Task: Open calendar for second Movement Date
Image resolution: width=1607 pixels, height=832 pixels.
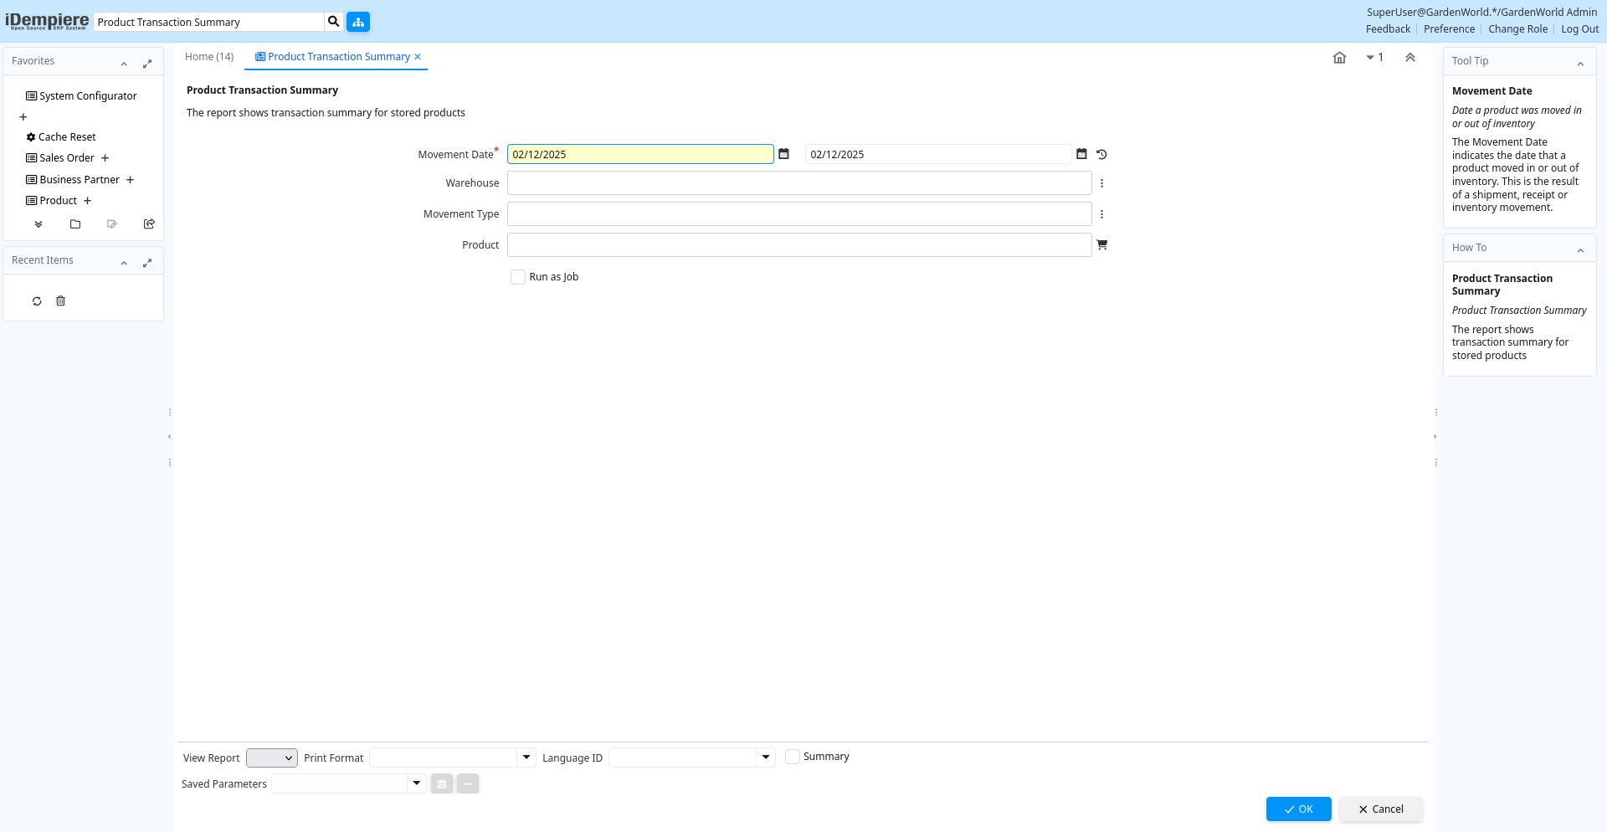Action: 1081,154
